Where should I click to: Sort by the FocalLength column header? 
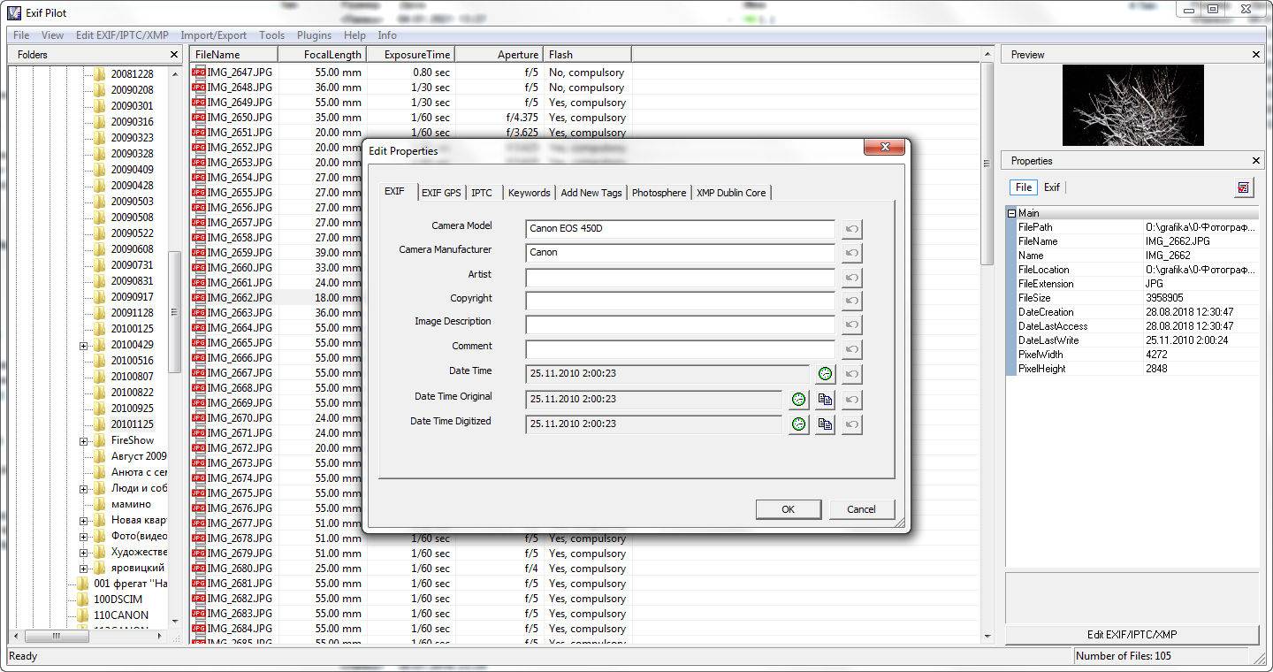tap(322, 55)
